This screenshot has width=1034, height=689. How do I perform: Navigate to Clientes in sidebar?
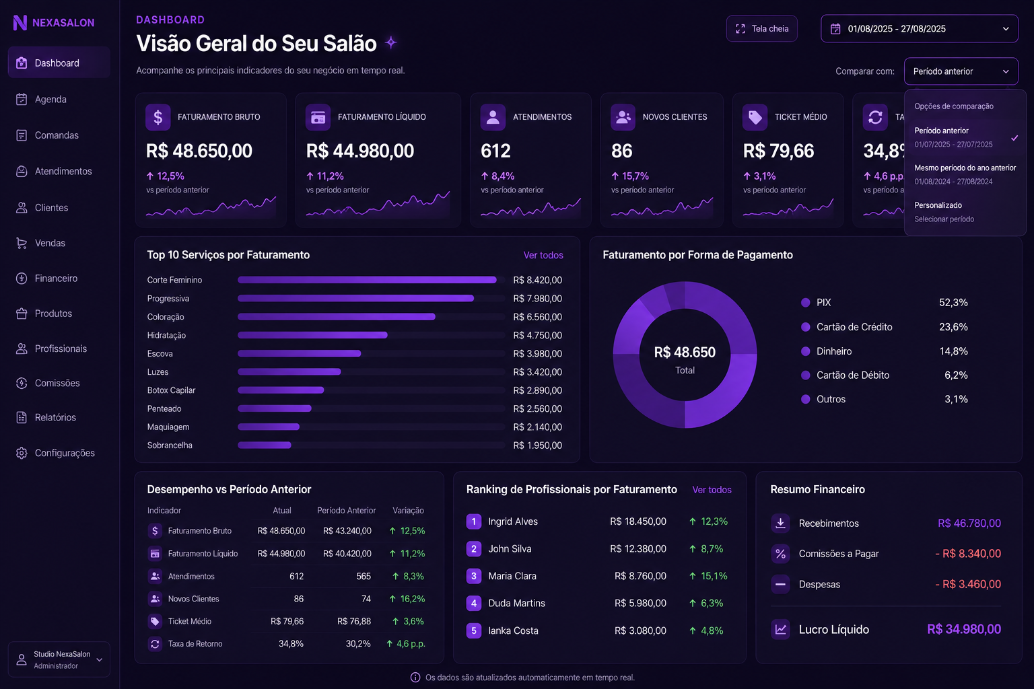(59, 207)
